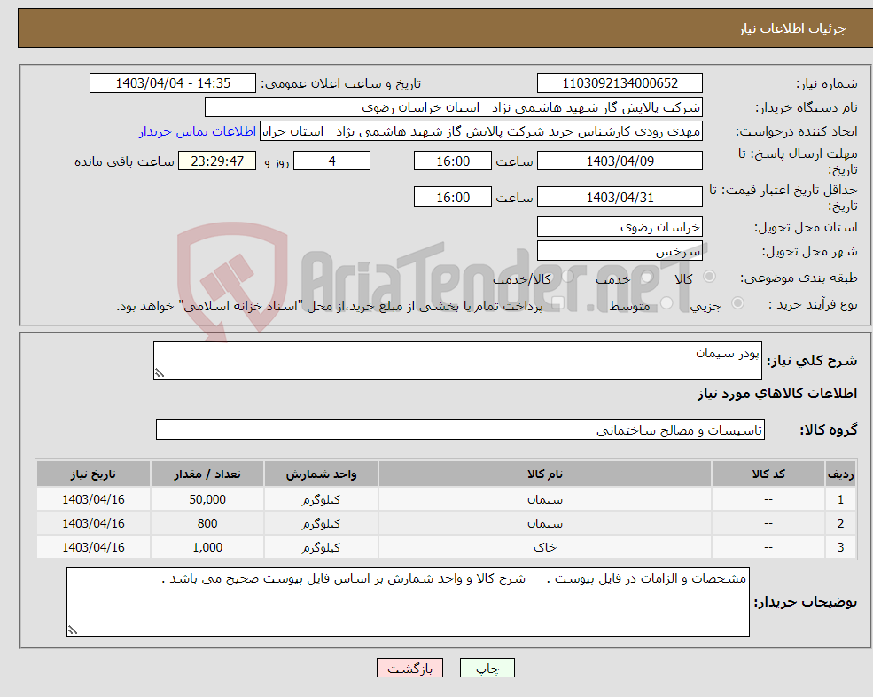The height and width of the screenshot is (697, 873).
Task: Click the بازگشت (back) button
Action: click(409, 668)
